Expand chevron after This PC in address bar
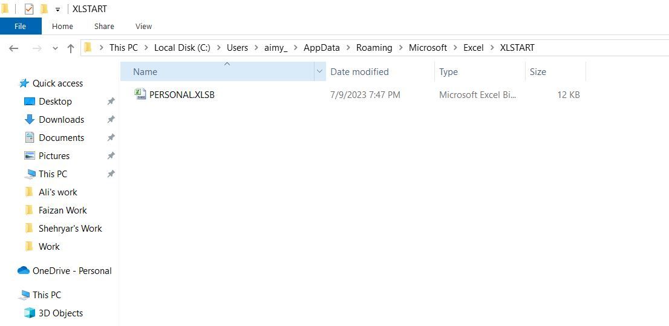This screenshot has width=669, height=326. pos(146,48)
